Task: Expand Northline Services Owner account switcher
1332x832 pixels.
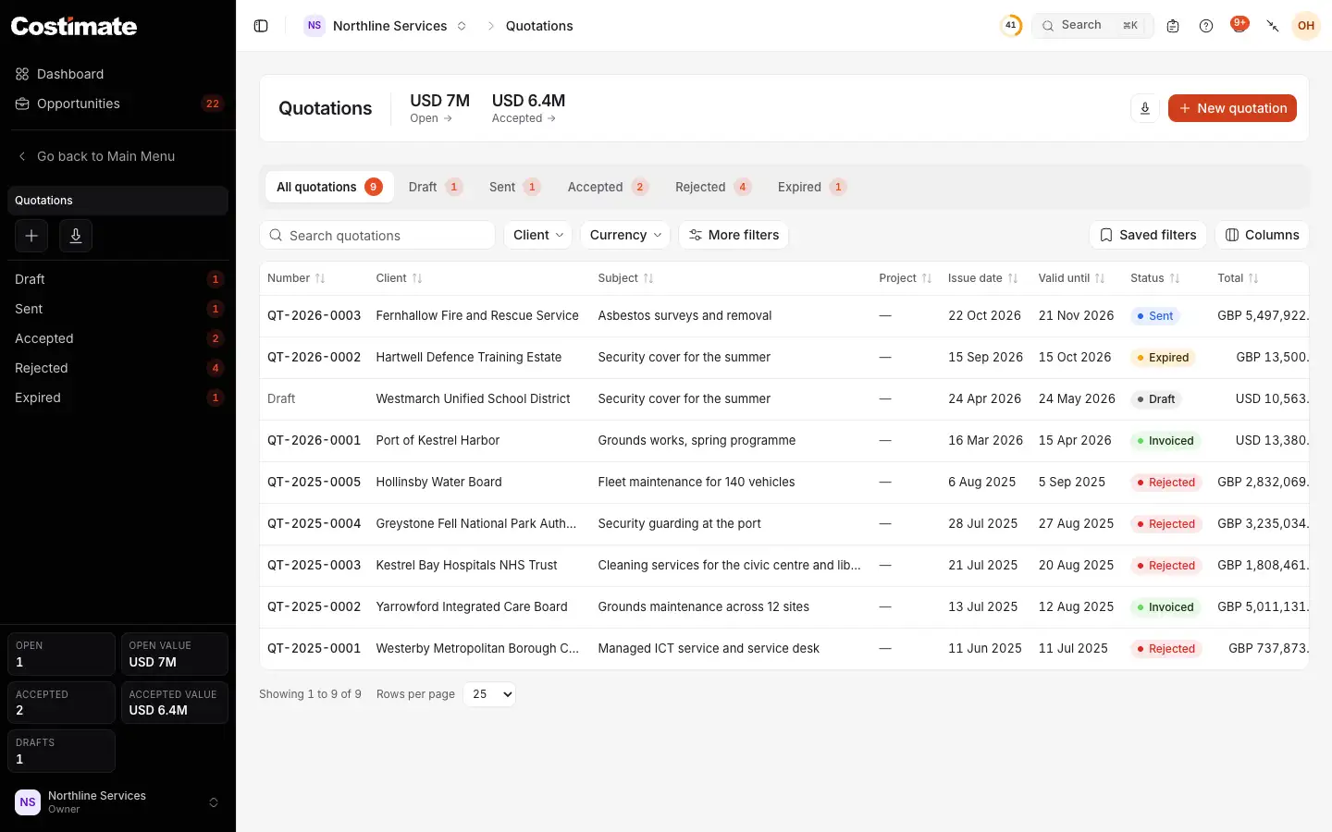Action: (117, 802)
